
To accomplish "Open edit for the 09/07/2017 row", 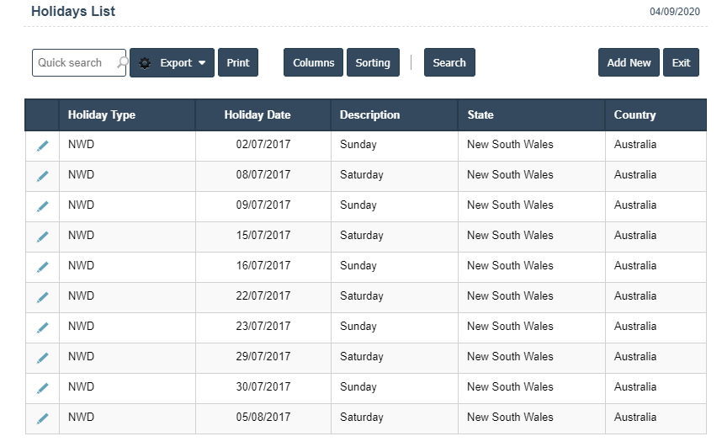I will point(43,206).
